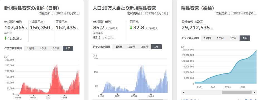Screen dimensions: 258x100
Task: Click 10/01 triangle marker on blue bar chart
Action: [x=151, y=94]
